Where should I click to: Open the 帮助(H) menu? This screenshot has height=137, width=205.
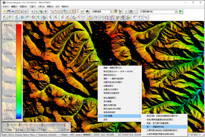click(65, 6)
